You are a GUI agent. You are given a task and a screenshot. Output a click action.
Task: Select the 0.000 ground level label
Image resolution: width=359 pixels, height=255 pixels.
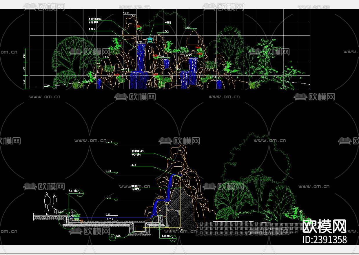(x=47, y=86)
